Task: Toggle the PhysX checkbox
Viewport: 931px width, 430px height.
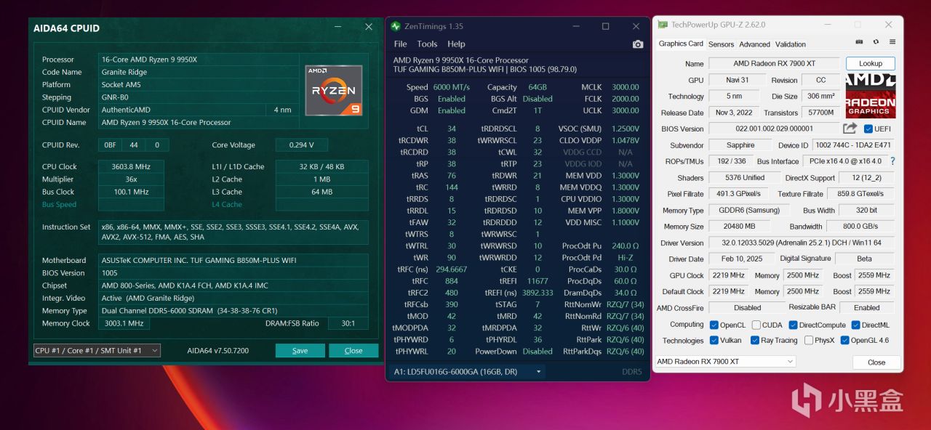Action: click(x=809, y=340)
